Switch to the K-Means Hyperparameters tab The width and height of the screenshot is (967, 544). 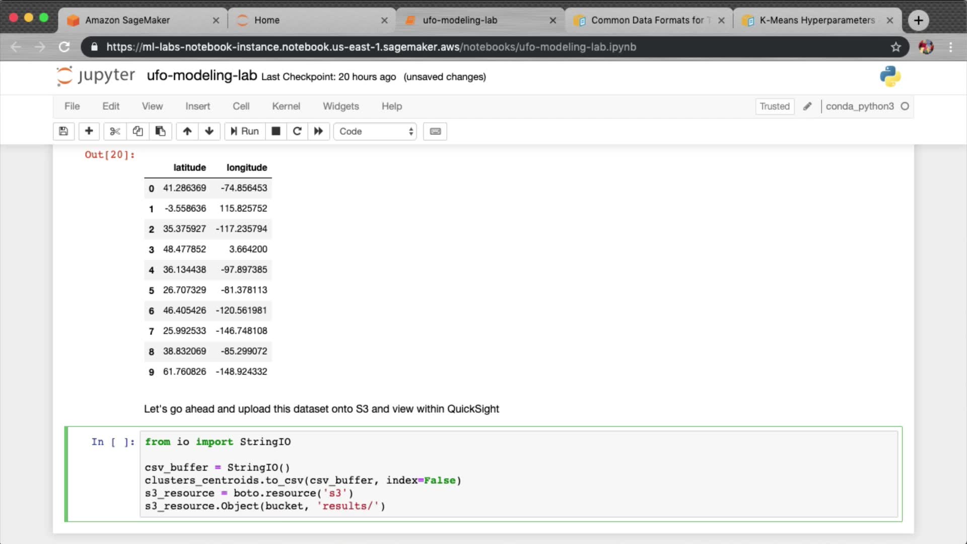coord(816,20)
